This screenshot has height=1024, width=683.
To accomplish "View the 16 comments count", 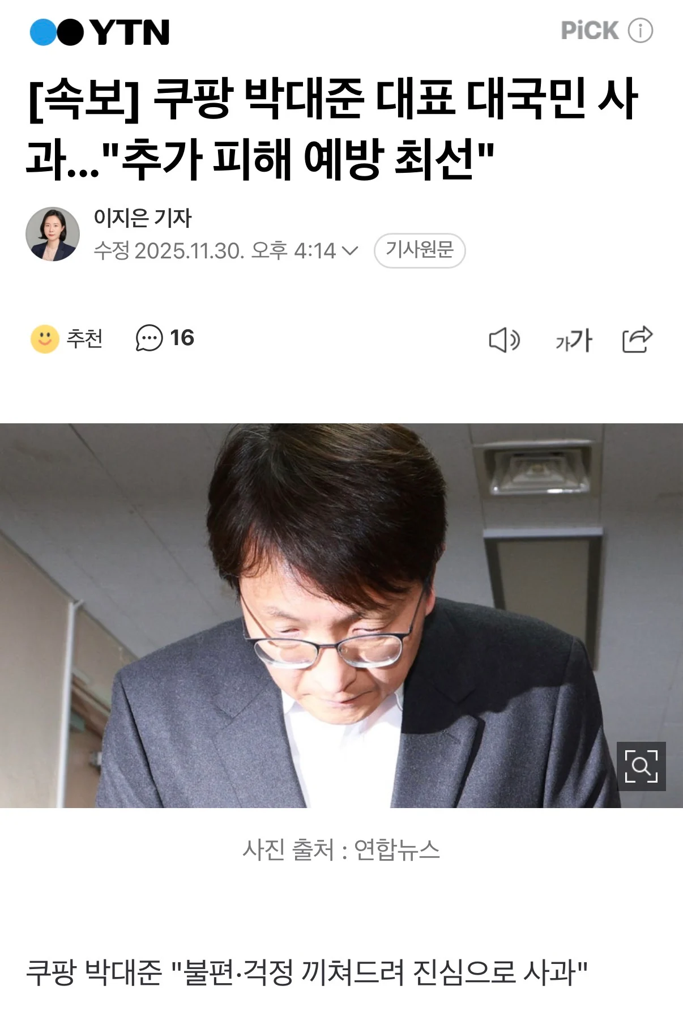I will point(182,338).
